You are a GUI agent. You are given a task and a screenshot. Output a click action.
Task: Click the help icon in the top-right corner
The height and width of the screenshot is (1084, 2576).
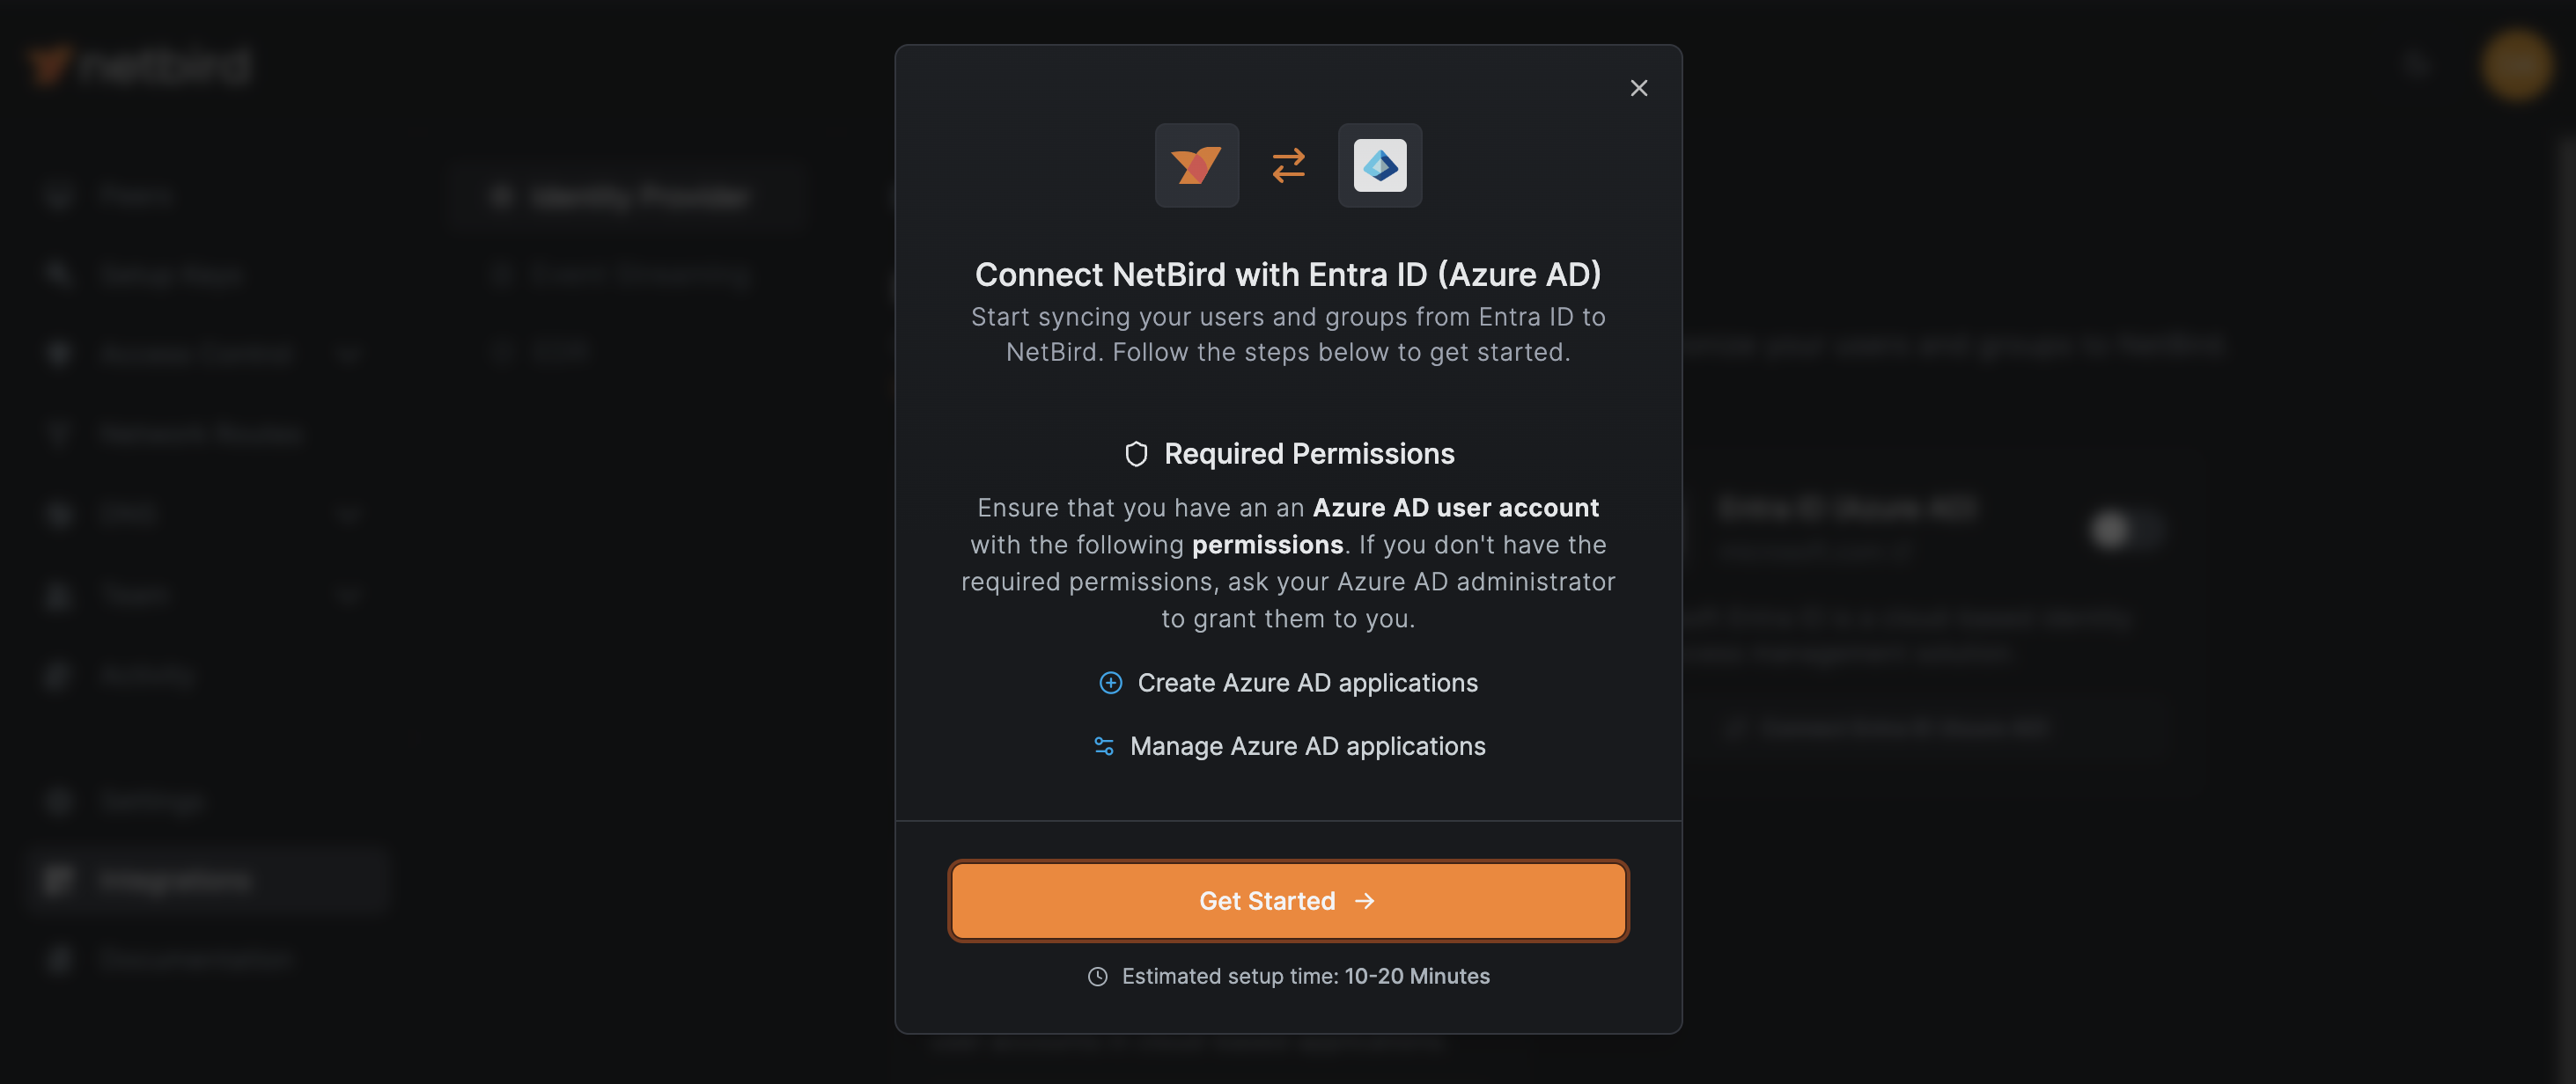coord(2418,65)
